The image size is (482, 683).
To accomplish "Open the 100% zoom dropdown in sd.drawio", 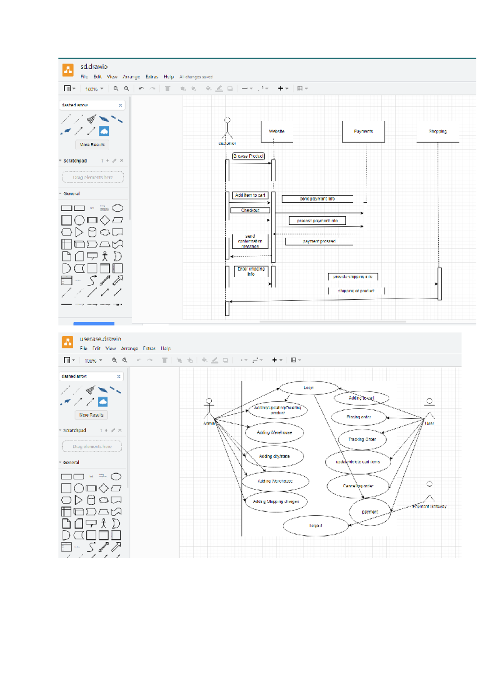I will click(94, 89).
